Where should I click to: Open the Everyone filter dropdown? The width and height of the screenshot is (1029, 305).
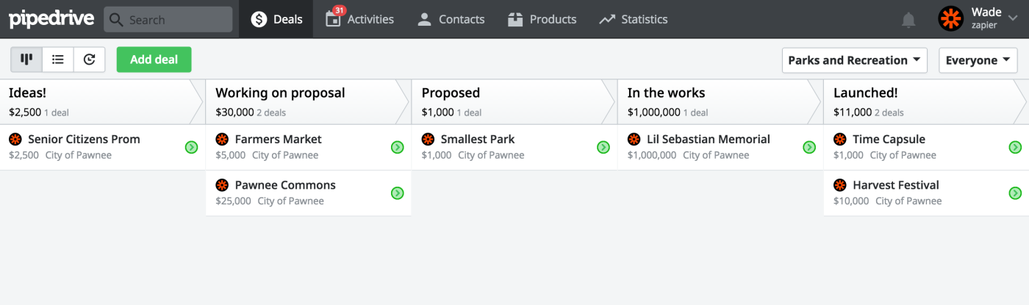(x=978, y=60)
